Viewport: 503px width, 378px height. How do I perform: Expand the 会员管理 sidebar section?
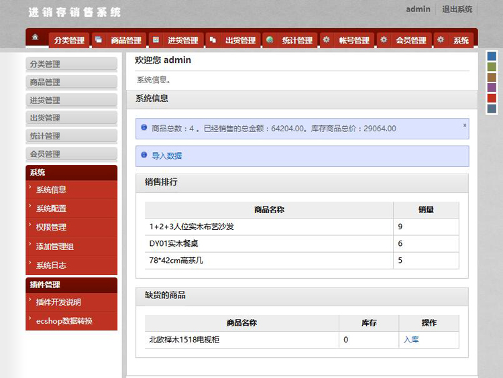(x=71, y=154)
